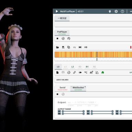The image size is (132, 132).
Task: Click the 127.0.0.1 host field
Action: coord(81,102)
